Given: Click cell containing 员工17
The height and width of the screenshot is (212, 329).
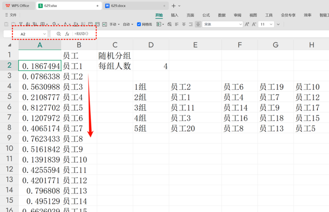Looking at the screenshot, I should (312, 107).
